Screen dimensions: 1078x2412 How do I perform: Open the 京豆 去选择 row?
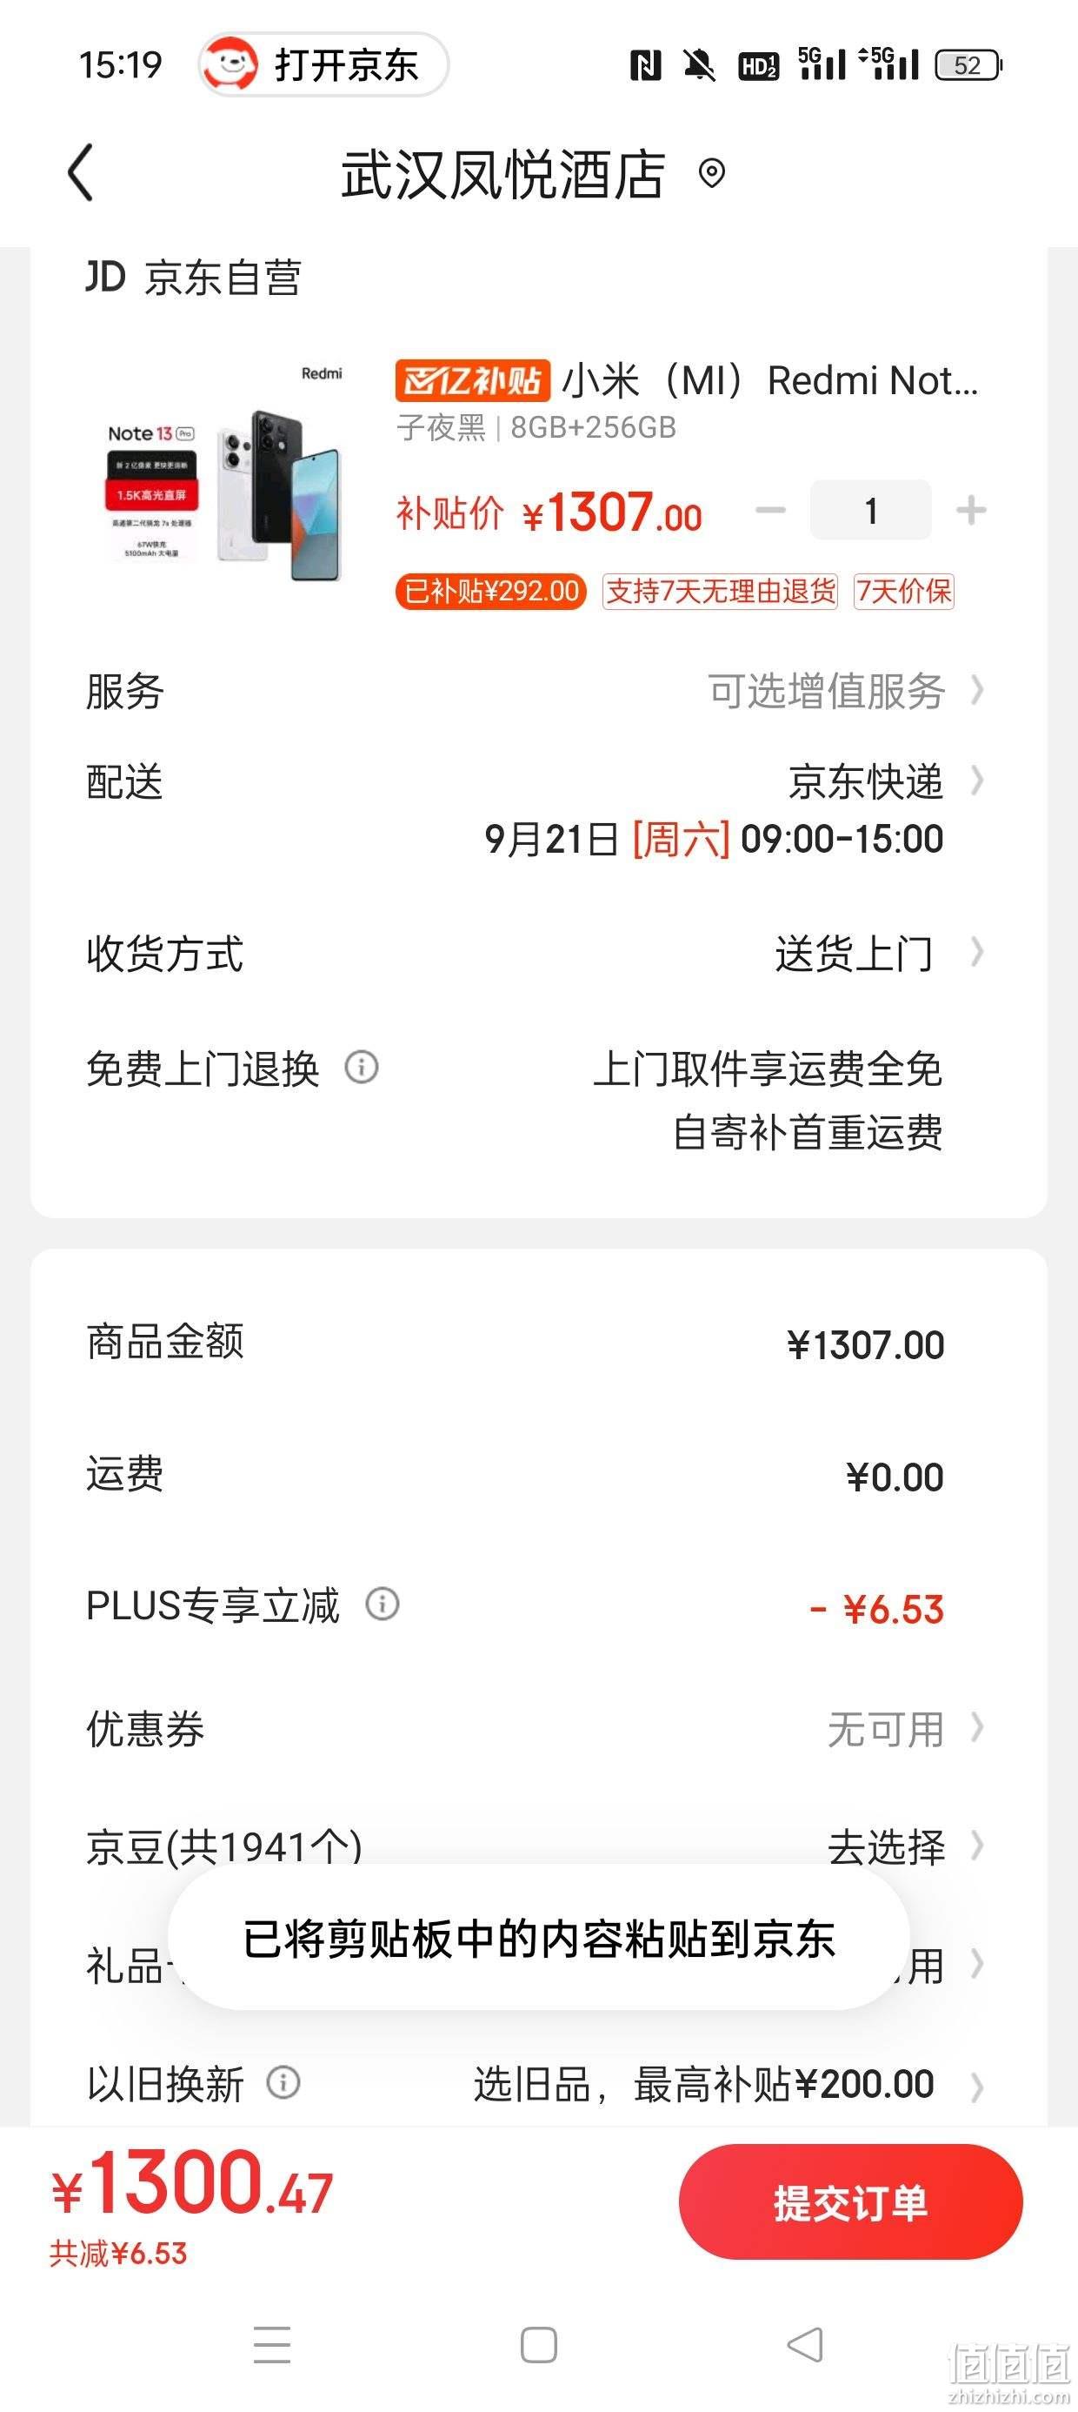tap(538, 1846)
